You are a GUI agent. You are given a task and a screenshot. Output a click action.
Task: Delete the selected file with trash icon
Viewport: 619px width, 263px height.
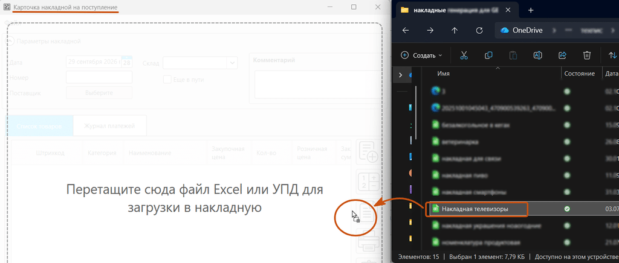pos(587,55)
